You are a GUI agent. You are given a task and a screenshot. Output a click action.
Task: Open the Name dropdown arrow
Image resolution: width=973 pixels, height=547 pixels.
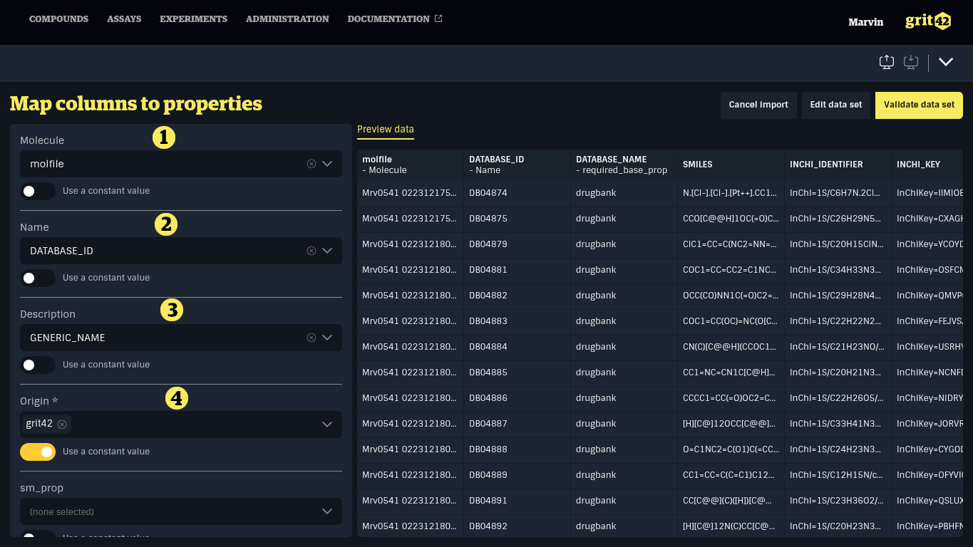tap(327, 251)
